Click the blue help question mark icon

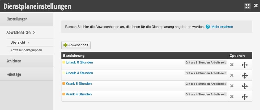208,27
